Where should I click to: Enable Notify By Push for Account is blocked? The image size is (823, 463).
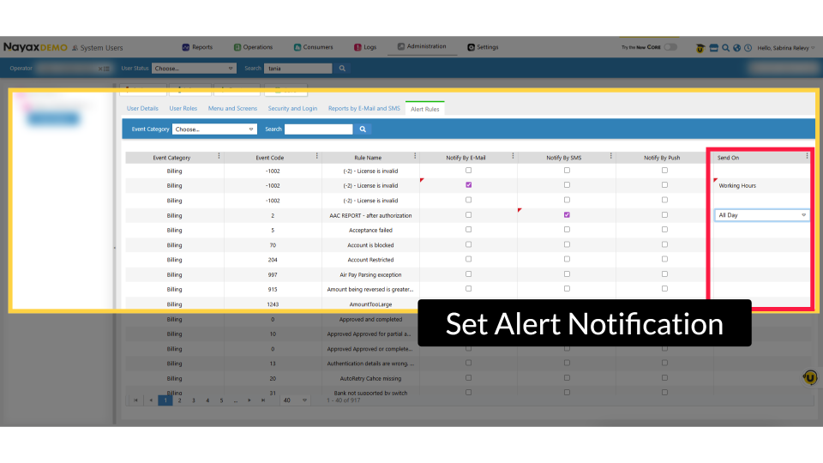coord(664,244)
